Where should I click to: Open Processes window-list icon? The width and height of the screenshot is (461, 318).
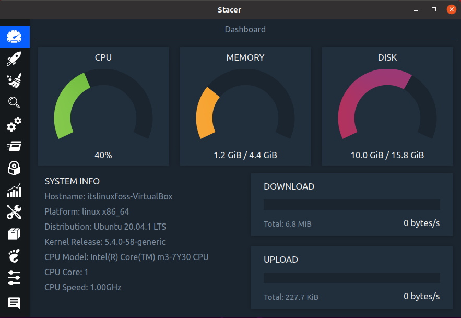coord(15,146)
